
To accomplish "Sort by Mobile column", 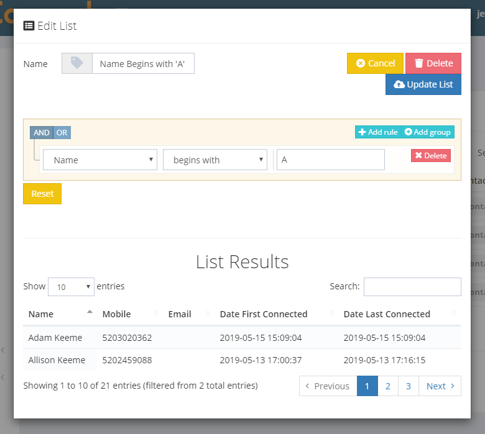I will (131, 314).
